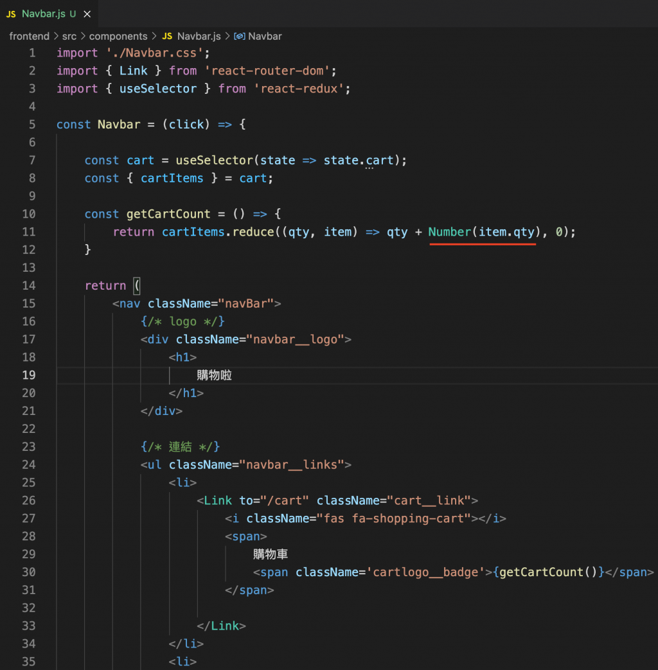Viewport: 658px width, 670px height.
Task: Click line number 1 in the gutter
Action: 32,53
